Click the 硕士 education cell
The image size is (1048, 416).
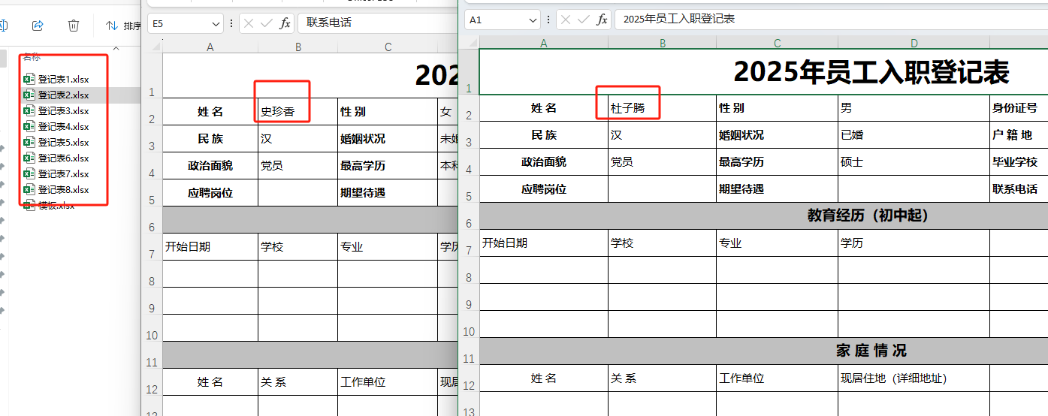(914, 162)
